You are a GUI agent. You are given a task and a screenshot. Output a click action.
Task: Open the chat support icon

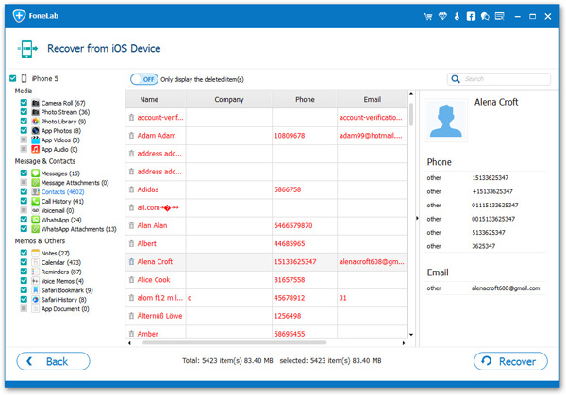pos(485,16)
